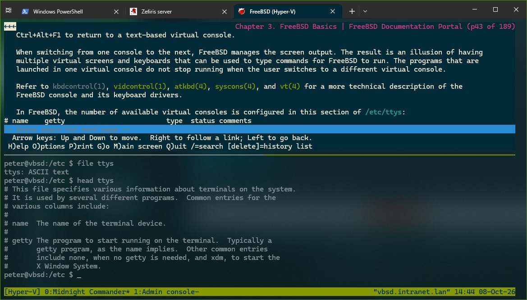Screen dimensions: 527x300
Task: Click the 14:44 clock in tmux status bar
Action: coord(464,291)
